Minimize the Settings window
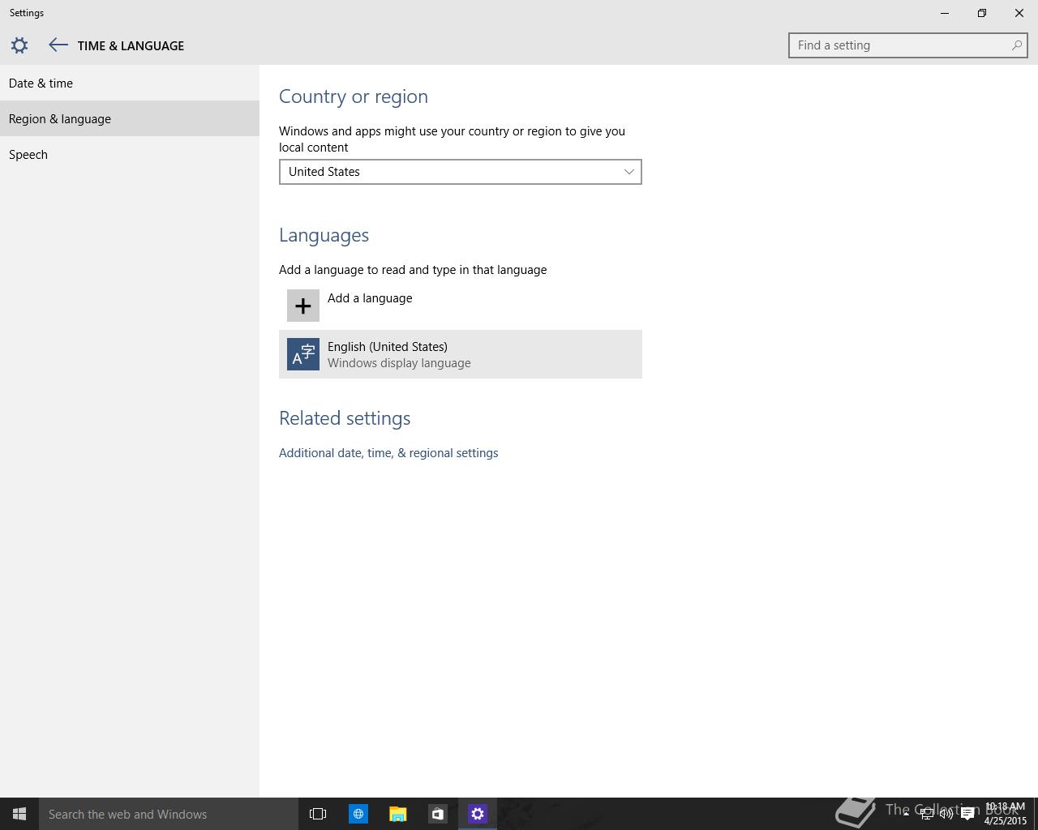 click(x=945, y=13)
